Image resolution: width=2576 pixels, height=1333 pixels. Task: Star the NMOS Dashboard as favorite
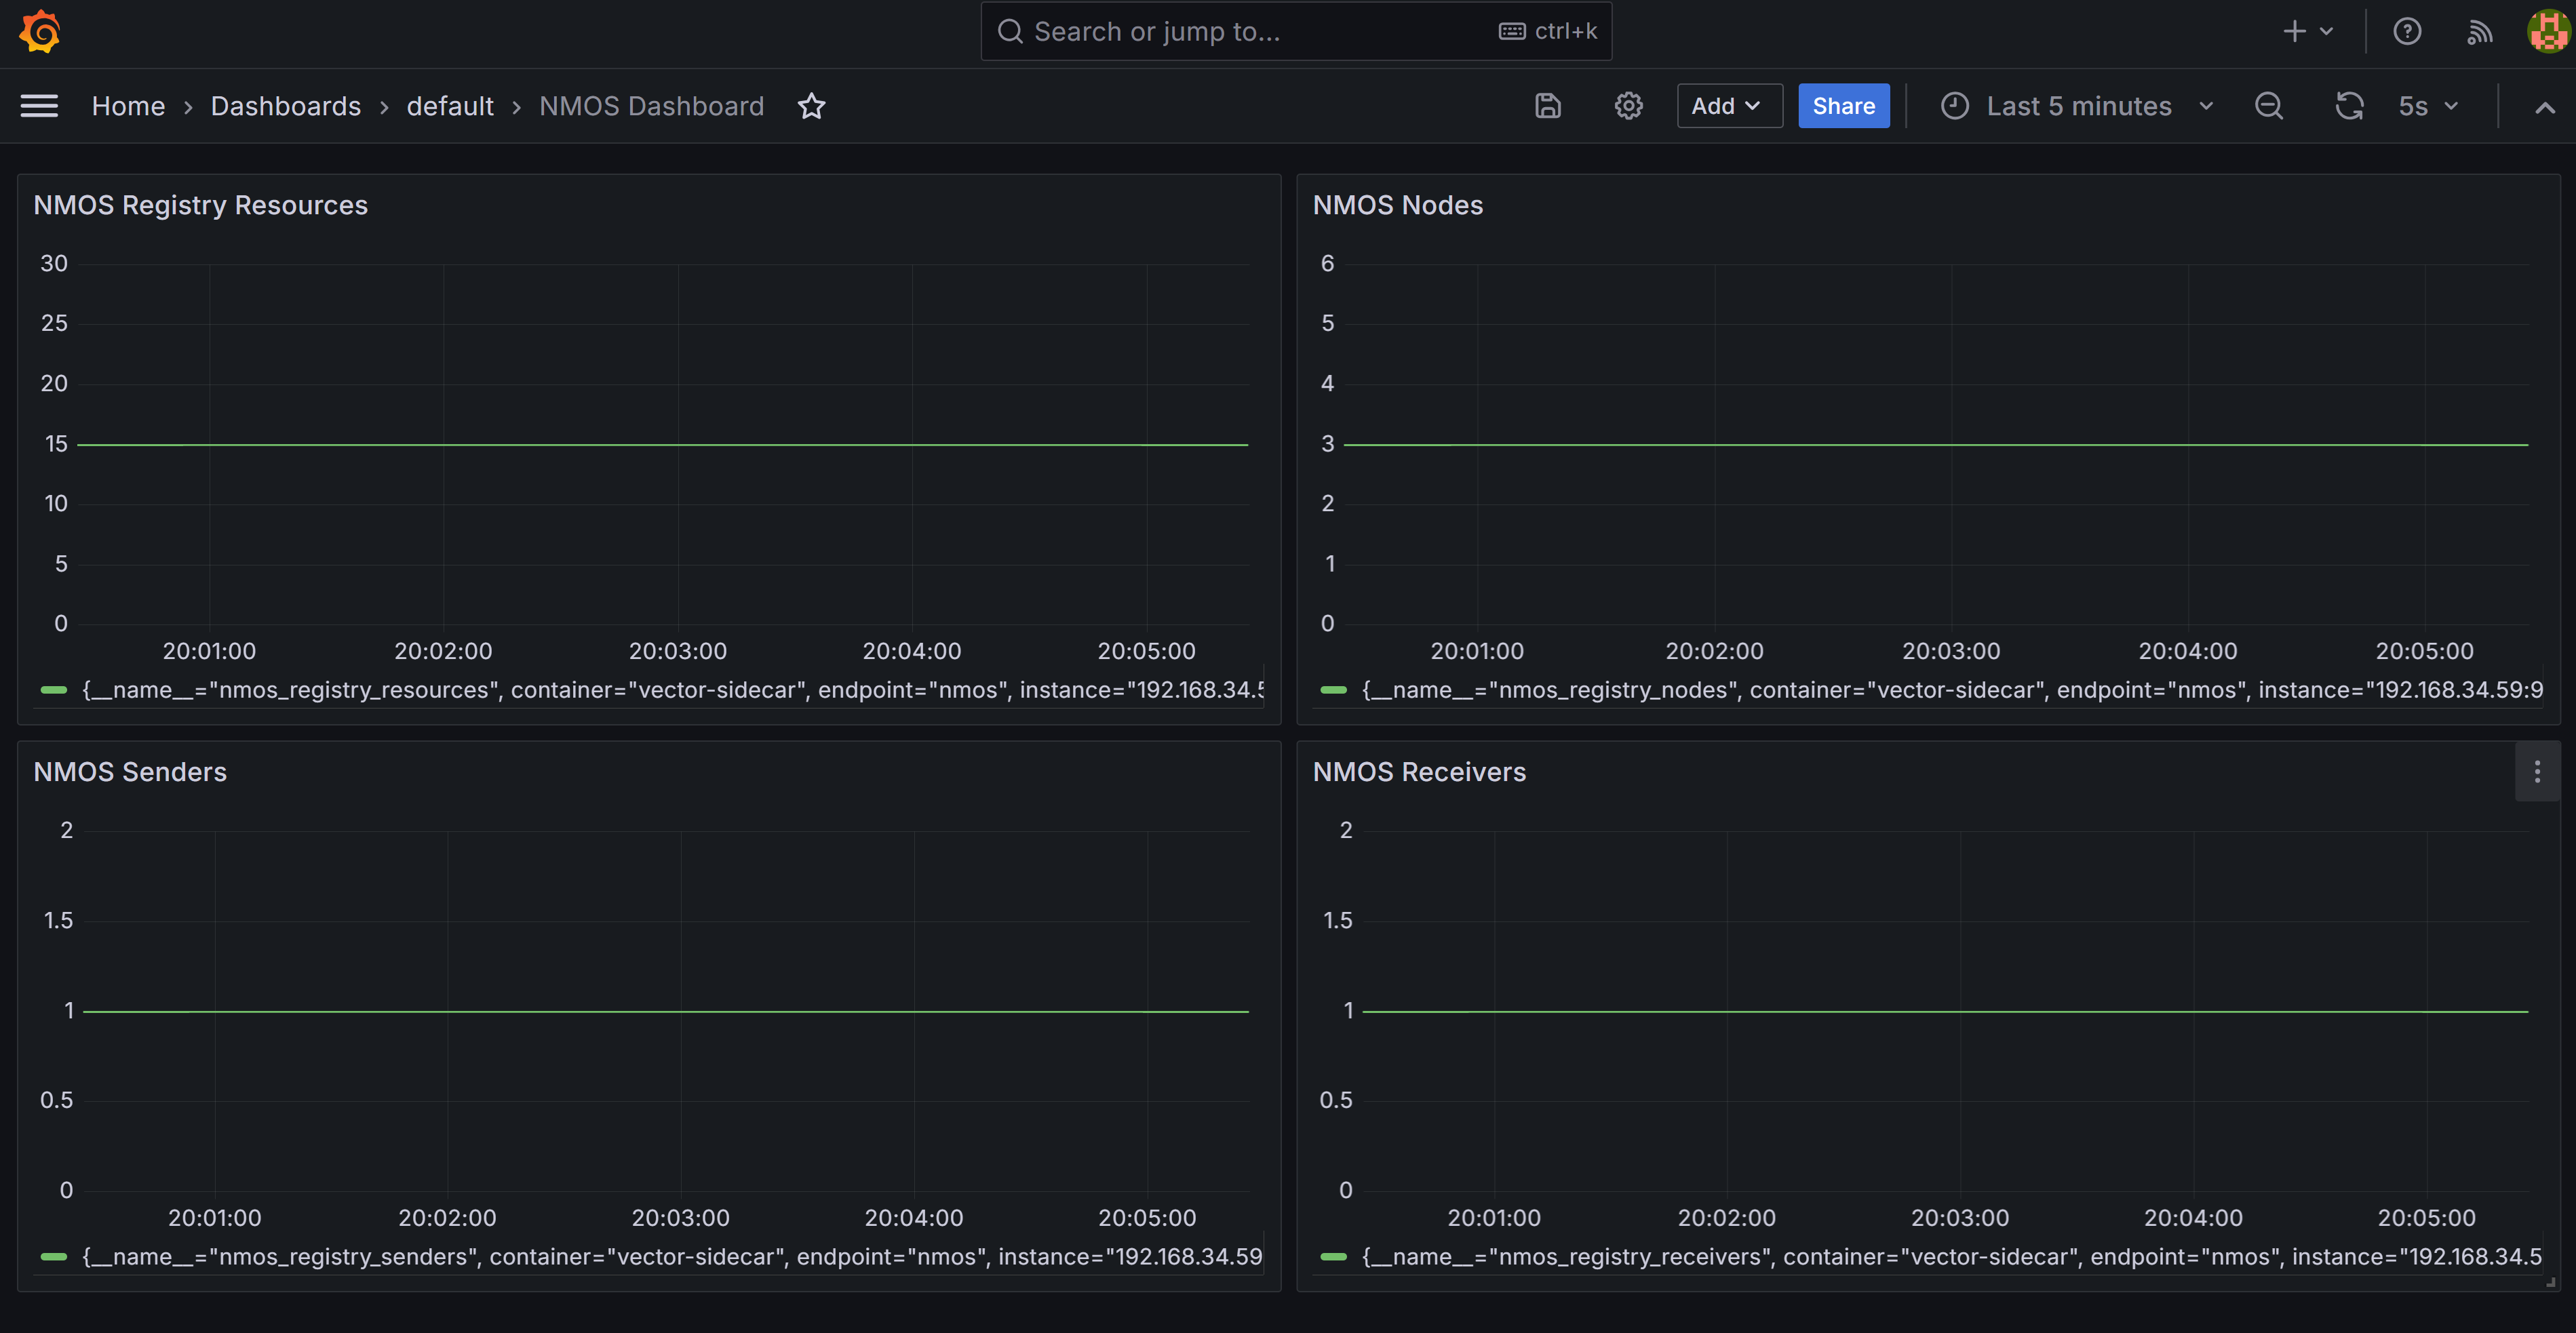pos(811,106)
